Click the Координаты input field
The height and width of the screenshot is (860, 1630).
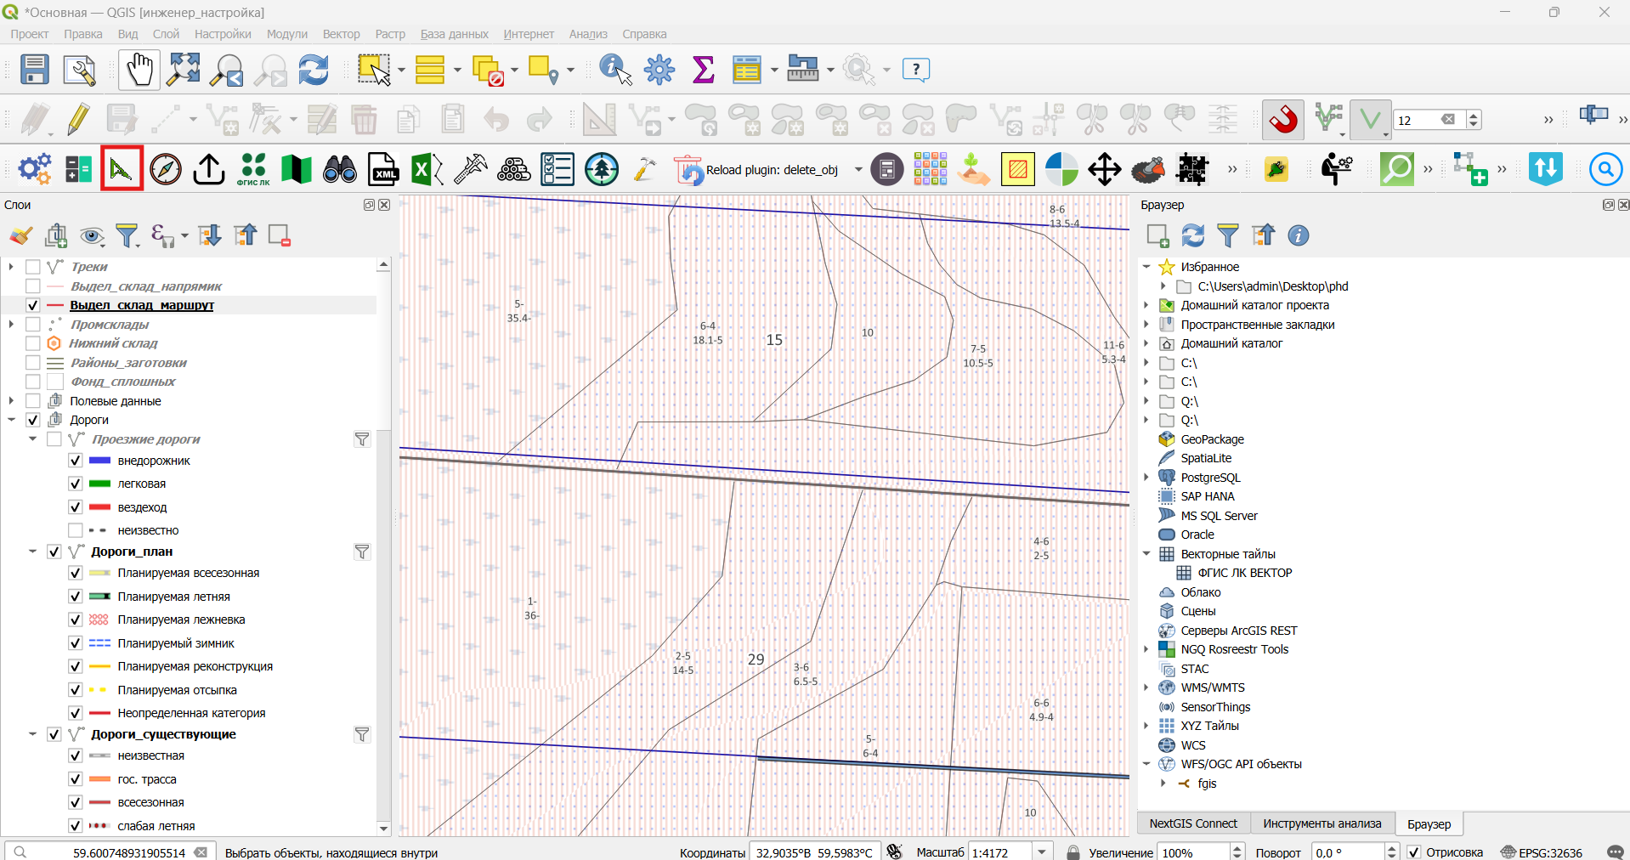[812, 852]
